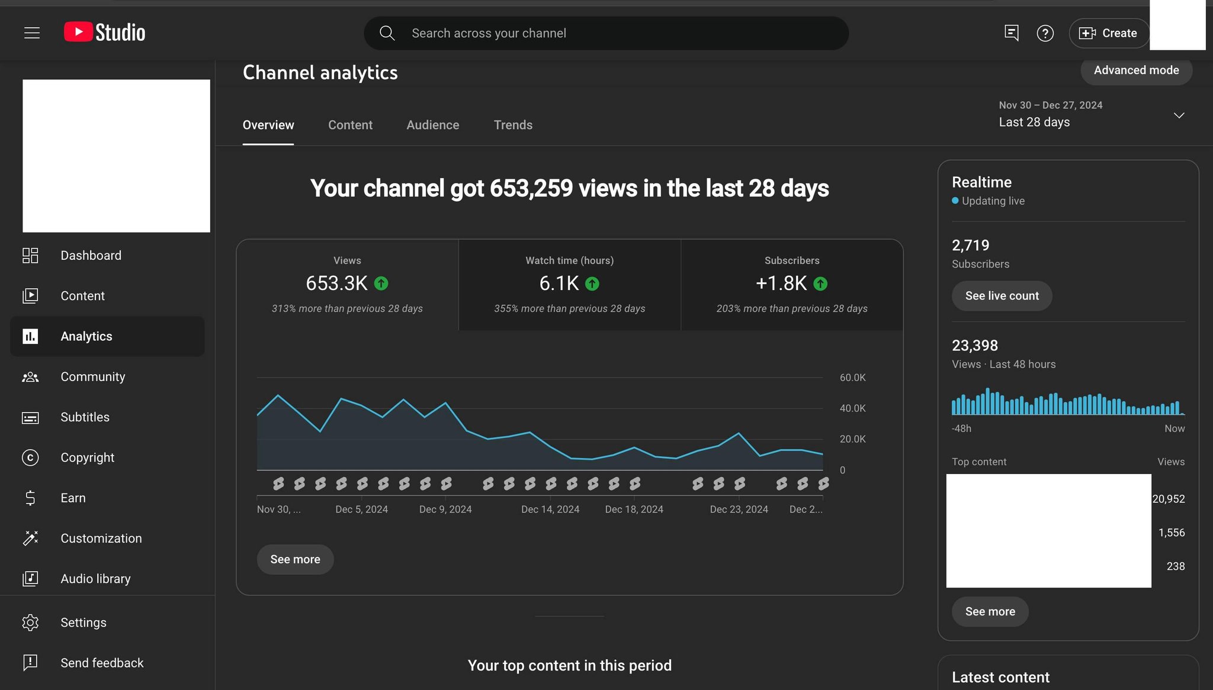This screenshot has height=690, width=1213.
Task: Click the 23,398 views last 48 hours
Action: (x=975, y=346)
